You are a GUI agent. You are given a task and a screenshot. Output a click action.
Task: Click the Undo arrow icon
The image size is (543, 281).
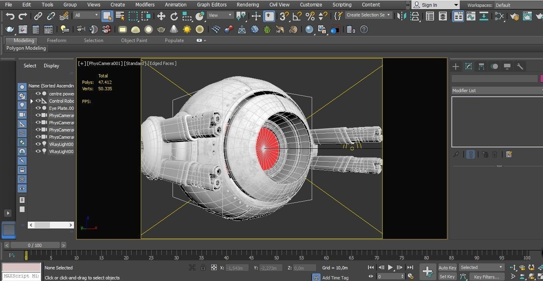[x=10, y=16]
